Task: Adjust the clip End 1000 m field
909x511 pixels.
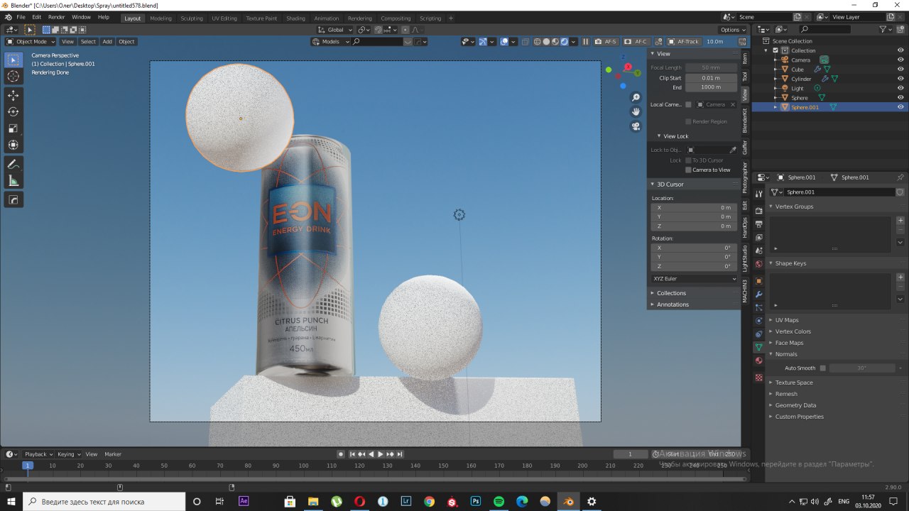Action: [x=710, y=87]
